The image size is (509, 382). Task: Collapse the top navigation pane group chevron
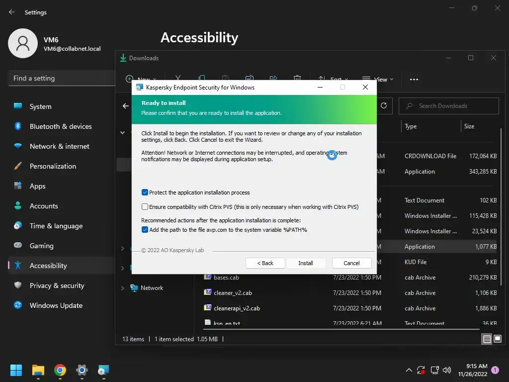[122, 132]
